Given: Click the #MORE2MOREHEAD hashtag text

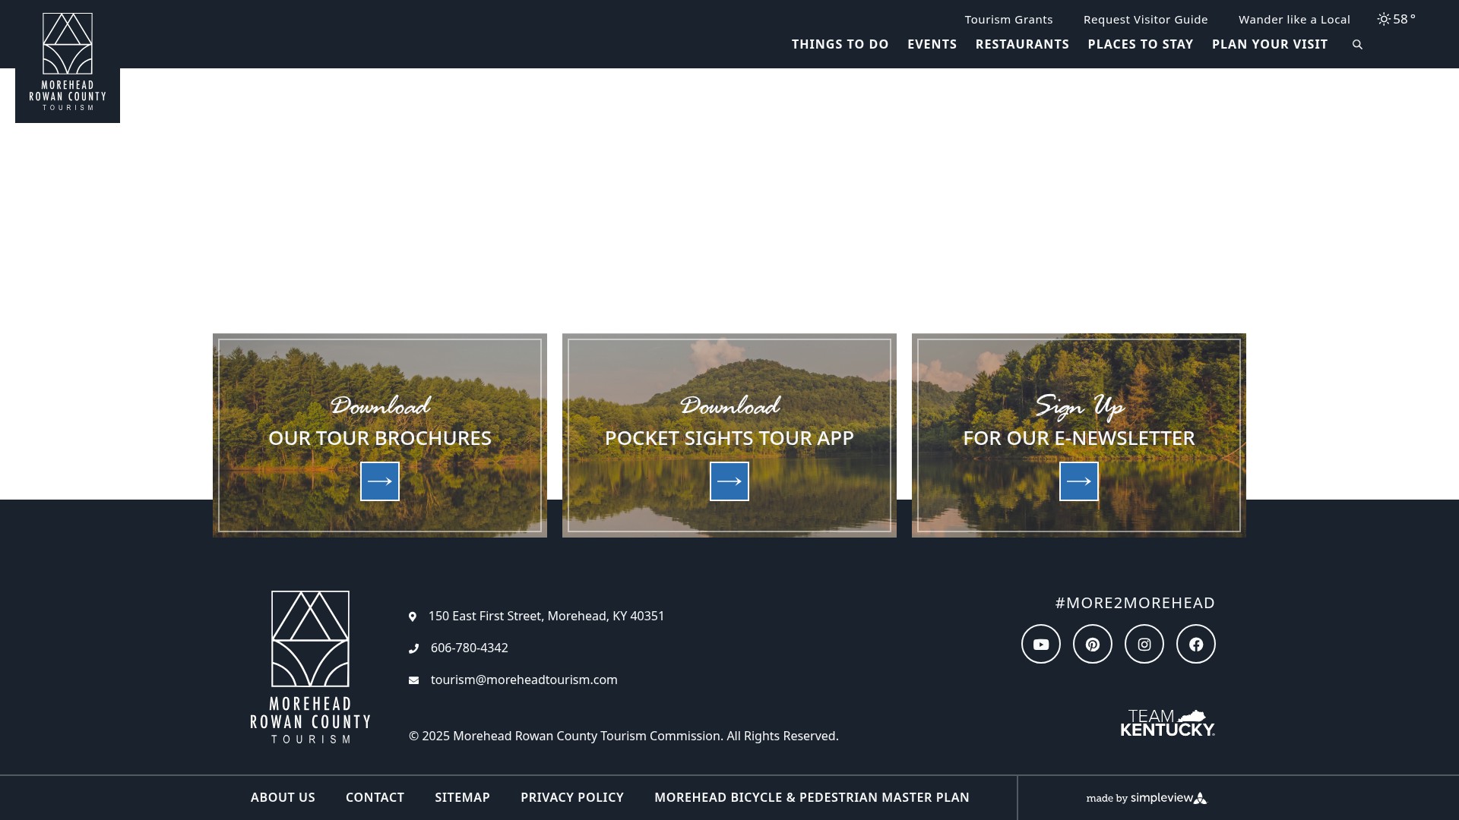Looking at the screenshot, I should point(1135,603).
